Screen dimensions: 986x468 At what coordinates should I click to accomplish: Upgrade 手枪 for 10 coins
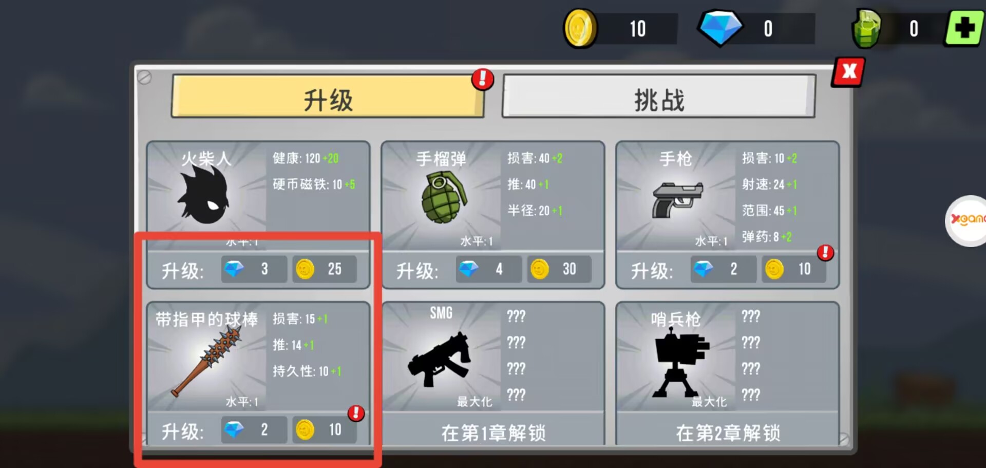pos(794,269)
